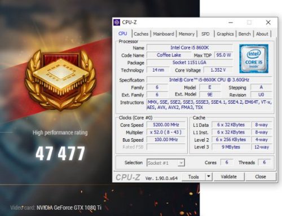This screenshot has width=282, height=216.
Task: Open the Socket #1 selection dropdown
Action: coord(166,163)
